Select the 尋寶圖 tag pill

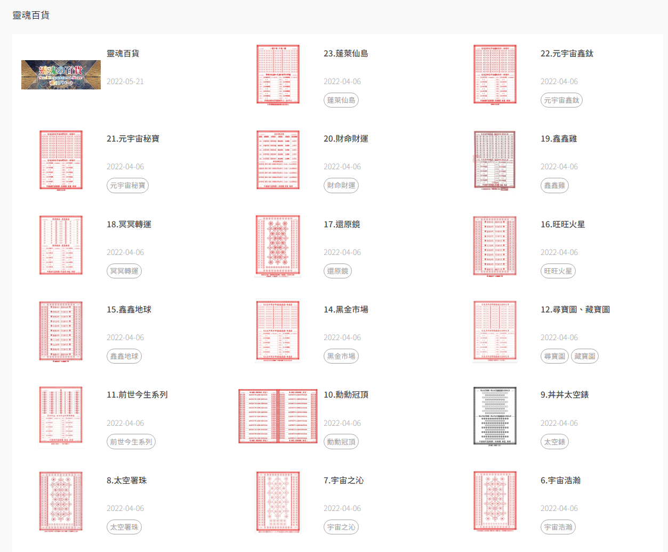[x=554, y=356]
